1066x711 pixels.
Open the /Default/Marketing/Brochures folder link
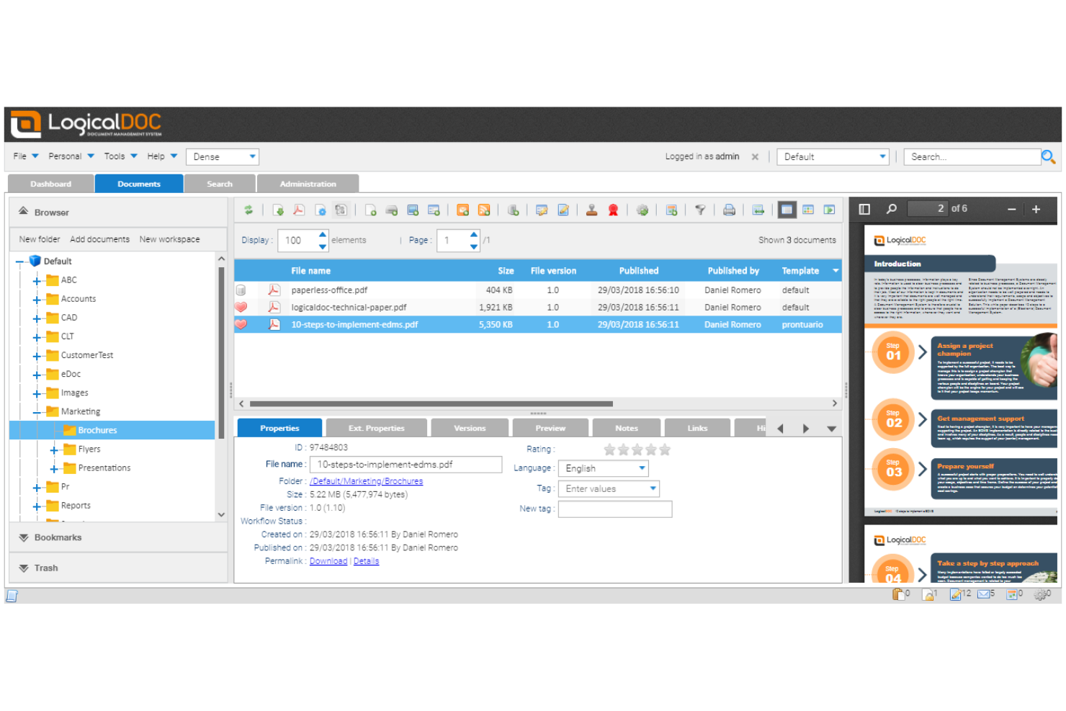366,480
